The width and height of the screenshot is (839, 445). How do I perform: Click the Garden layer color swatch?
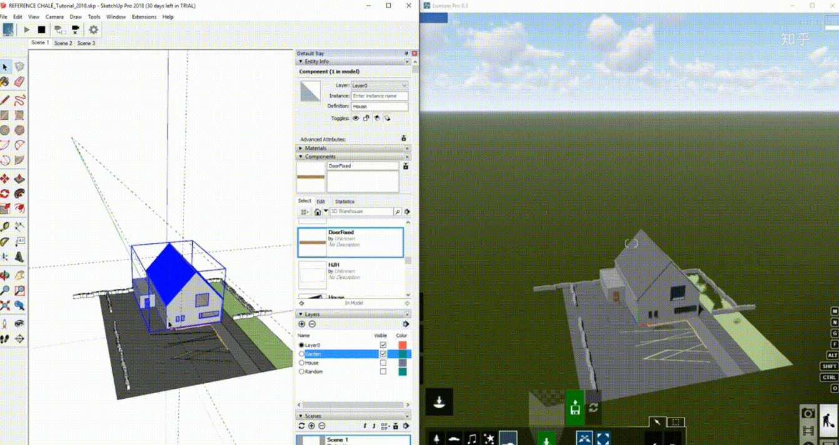point(403,354)
